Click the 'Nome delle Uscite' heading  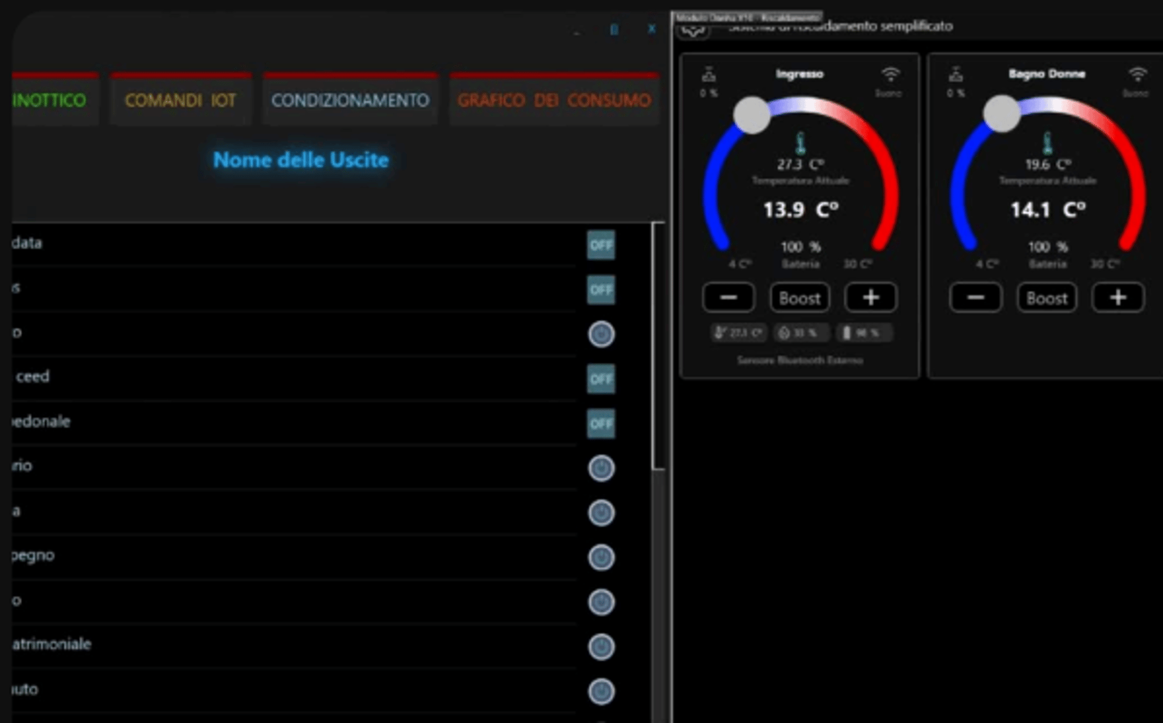[x=301, y=160]
